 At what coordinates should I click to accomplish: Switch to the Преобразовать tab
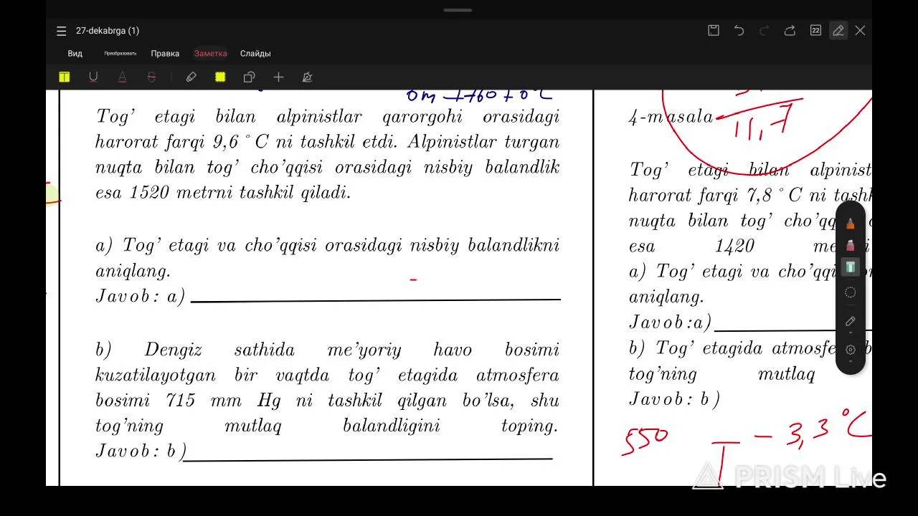pos(120,54)
